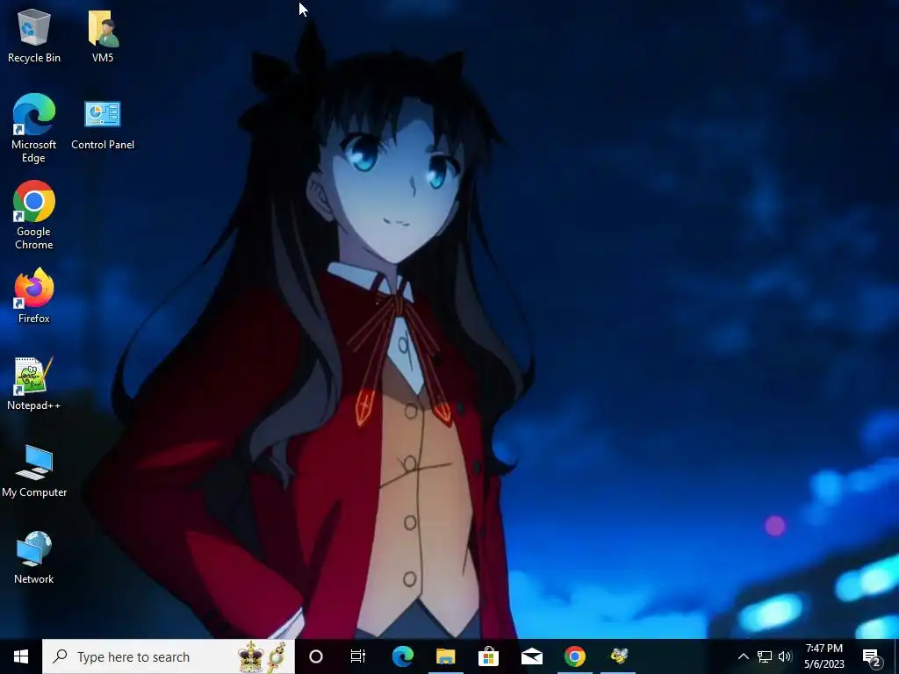Select the Firefox desktop shortcut
Screen dimensions: 899x674
[34, 296]
